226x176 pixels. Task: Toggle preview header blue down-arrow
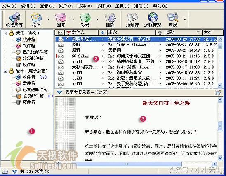point(59,93)
